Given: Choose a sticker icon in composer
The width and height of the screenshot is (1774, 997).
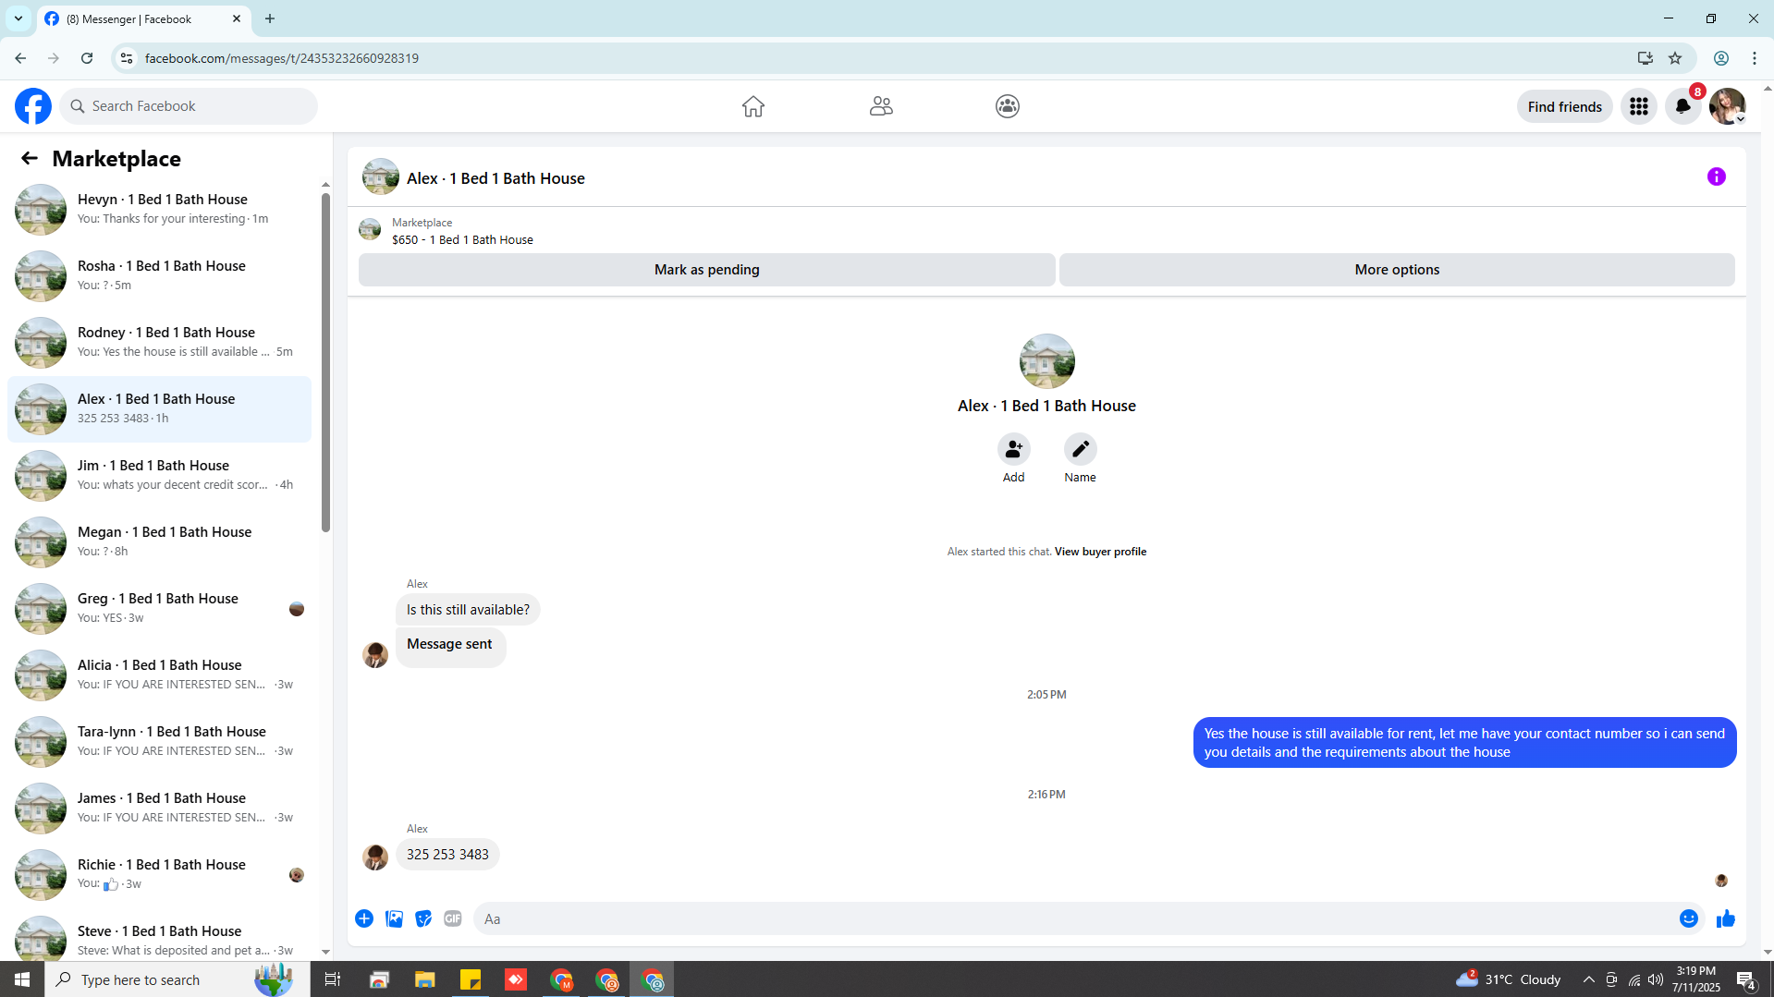Looking at the screenshot, I should click(x=423, y=918).
